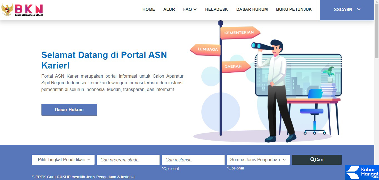Expand the Semua Jenis Pengadaan dropdown
Image resolution: width=379 pixels, height=180 pixels.
(x=258, y=159)
